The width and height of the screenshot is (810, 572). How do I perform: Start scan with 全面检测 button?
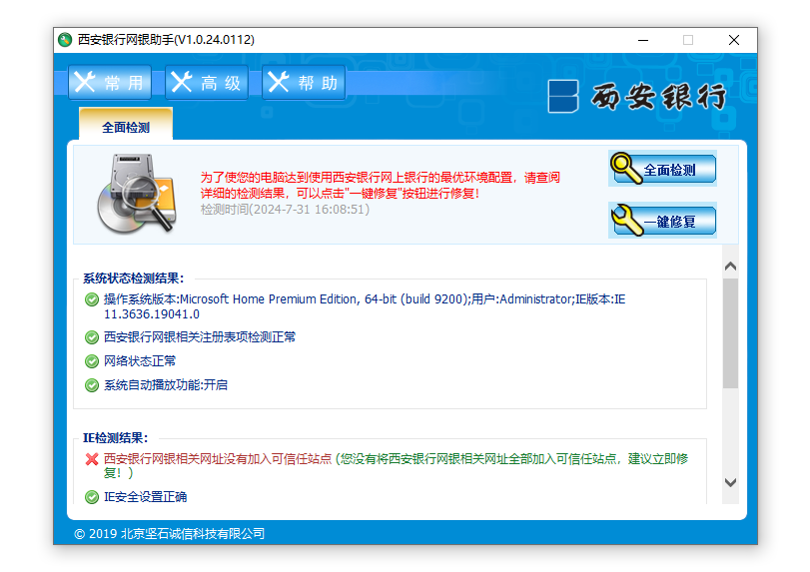pyautogui.click(x=663, y=170)
